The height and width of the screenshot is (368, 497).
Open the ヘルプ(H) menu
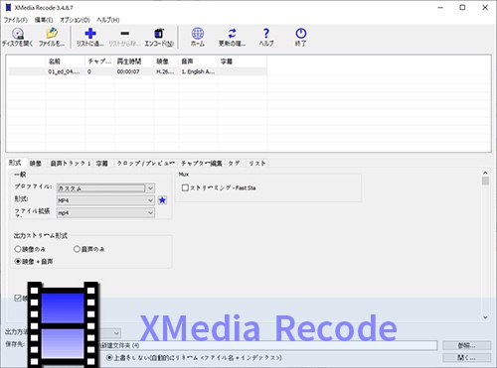(108, 20)
